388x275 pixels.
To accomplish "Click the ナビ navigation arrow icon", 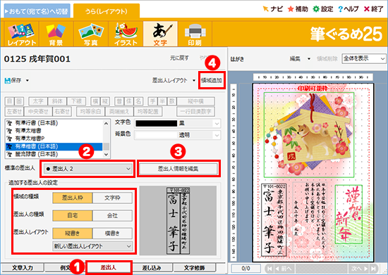I will [x=265, y=9].
